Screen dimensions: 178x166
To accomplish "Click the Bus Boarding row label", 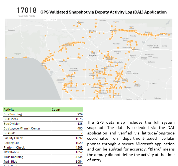I will pos(12,114).
